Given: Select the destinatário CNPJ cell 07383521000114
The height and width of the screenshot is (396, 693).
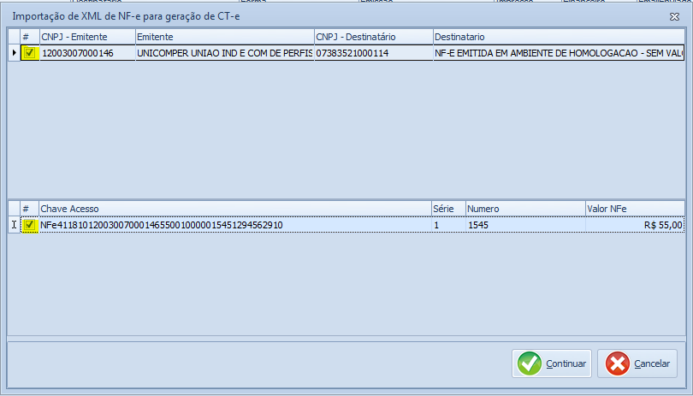Looking at the screenshot, I should point(372,53).
